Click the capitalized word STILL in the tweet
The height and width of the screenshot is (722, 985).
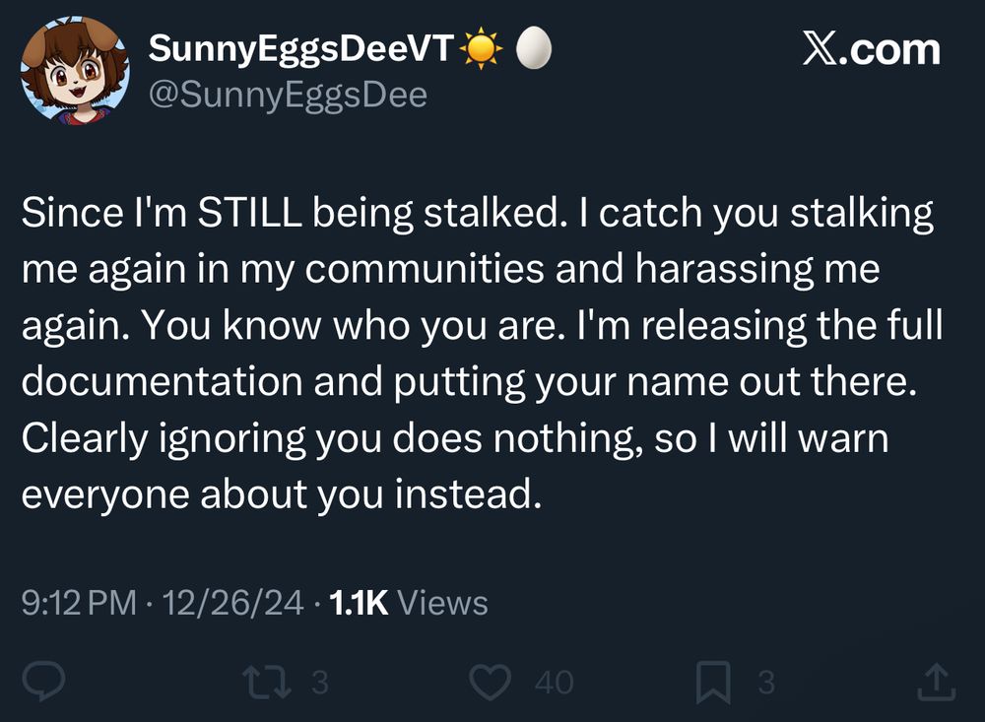tap(249, 214)
